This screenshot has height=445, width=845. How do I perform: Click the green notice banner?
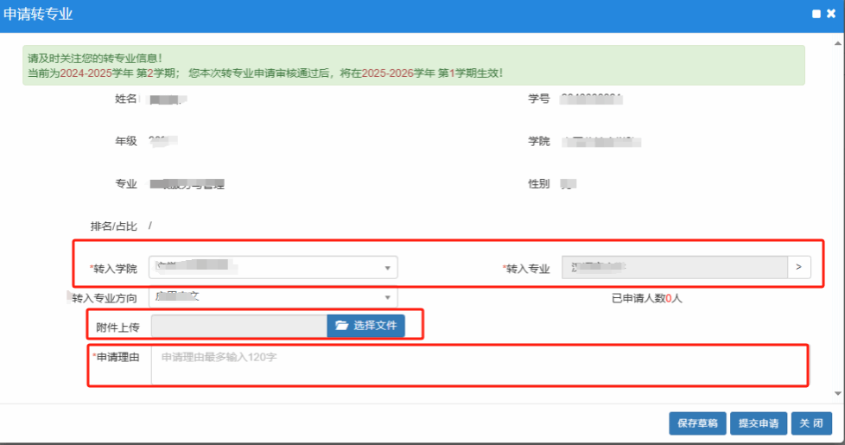414,65
